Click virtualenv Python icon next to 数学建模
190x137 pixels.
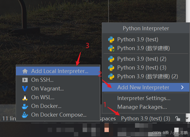pyautogui.click(x=111, y=48)
